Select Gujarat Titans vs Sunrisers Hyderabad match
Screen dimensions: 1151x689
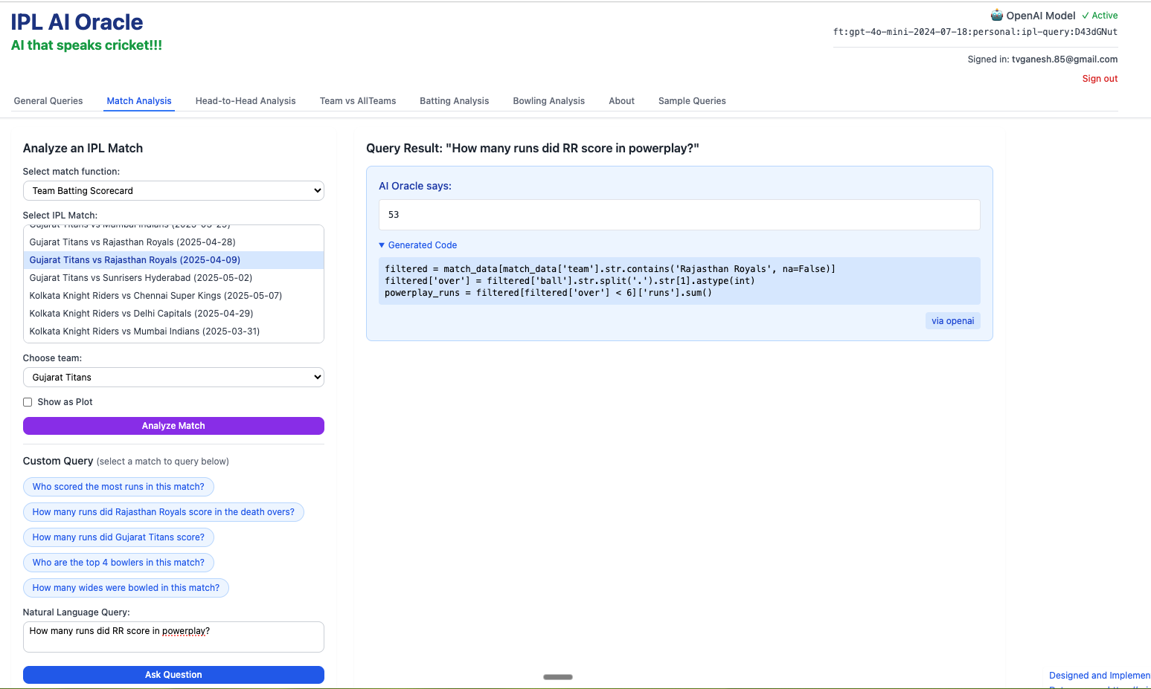(141, 278)
